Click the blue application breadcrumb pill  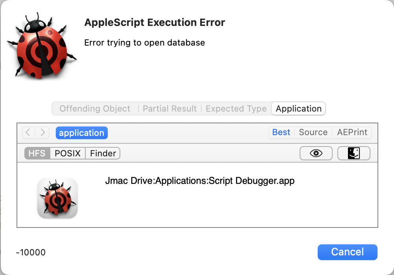tap(82, 133)
